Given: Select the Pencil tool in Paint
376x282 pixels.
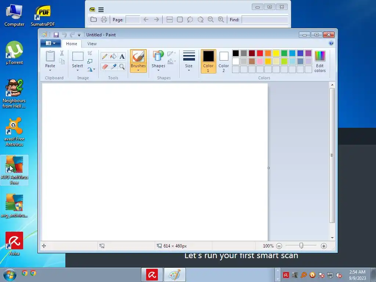Looking at the screenshot, I should click(x=105, y=56).
